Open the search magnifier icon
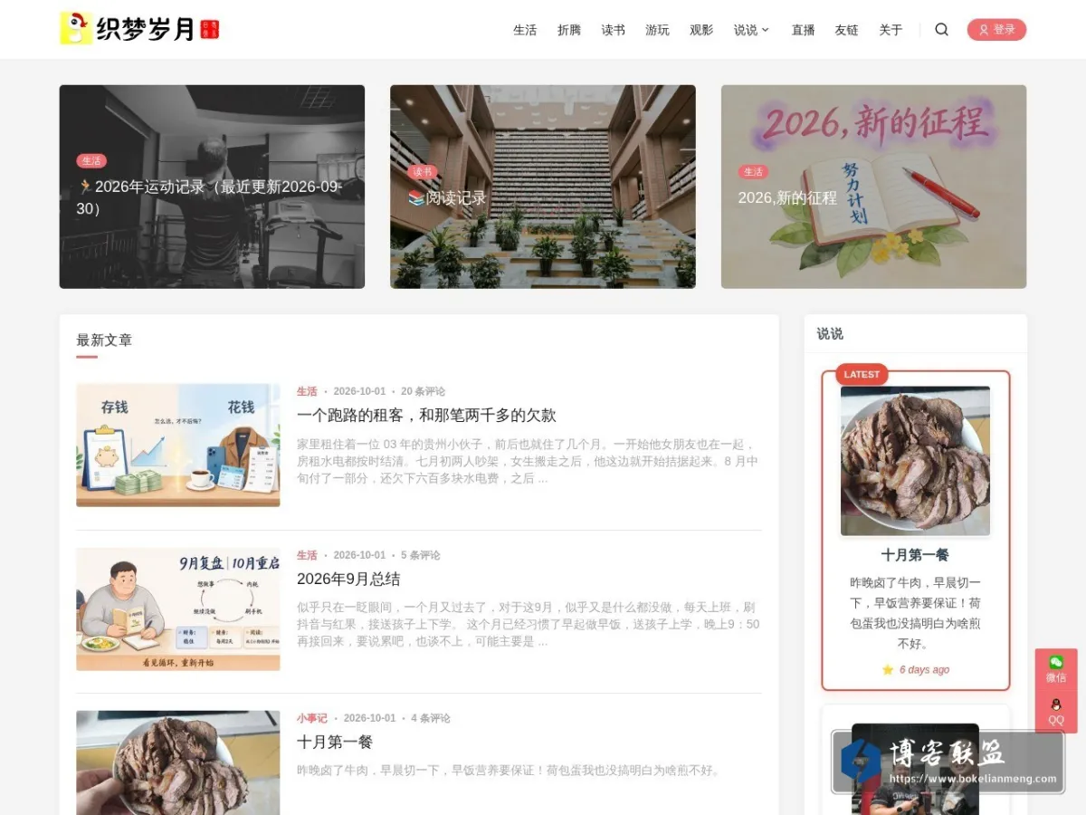 click(x=941, y=30)
